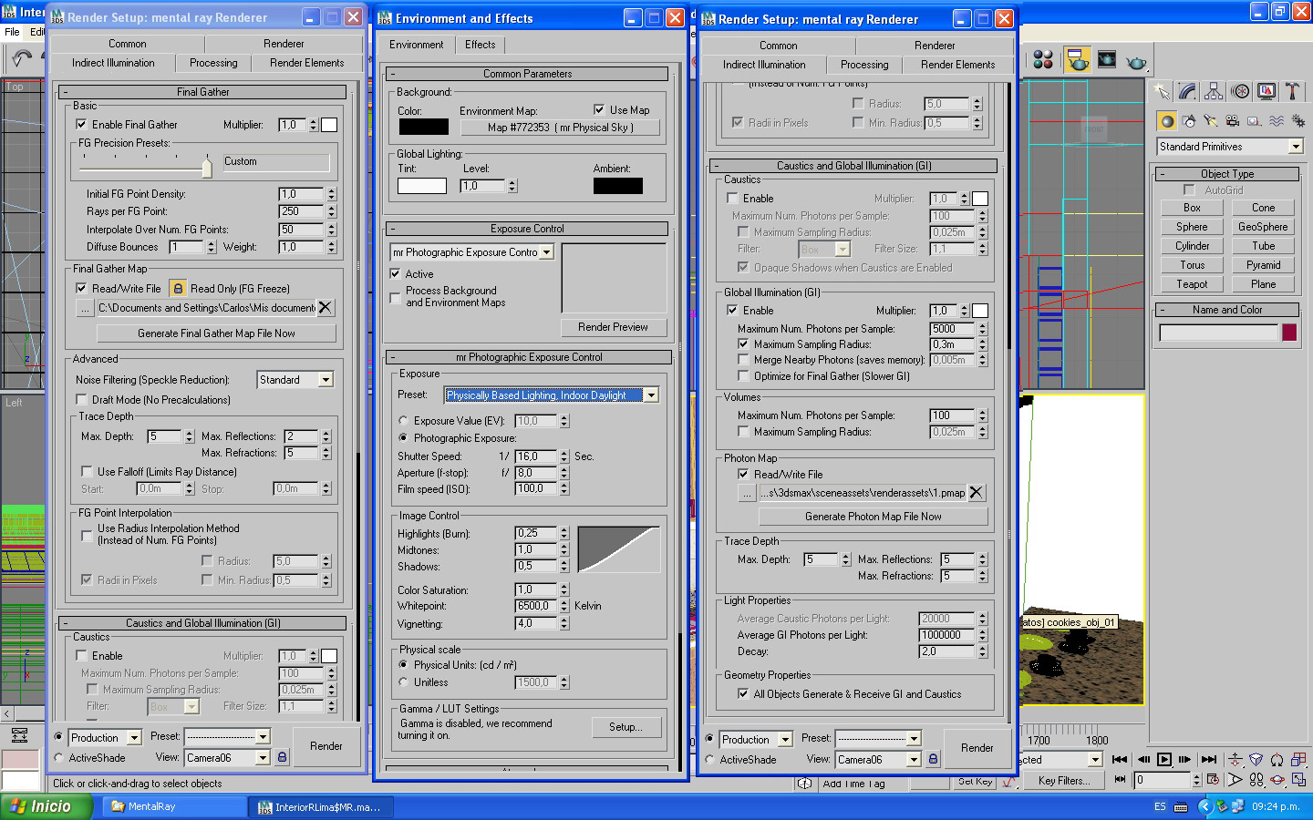Select the Systems gears icon
Viewport: 1313px width, 820px height.
click(x=1298, y=121)
